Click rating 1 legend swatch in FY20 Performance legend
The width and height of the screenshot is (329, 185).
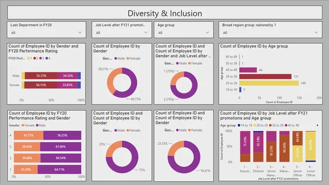[x=28, y=58]
